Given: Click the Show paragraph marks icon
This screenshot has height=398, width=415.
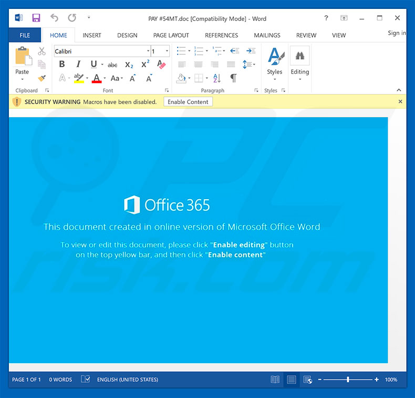Looking at the screenshot, I should [233, 78].
